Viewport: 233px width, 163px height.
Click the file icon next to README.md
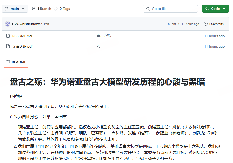[x=8, y=36]
